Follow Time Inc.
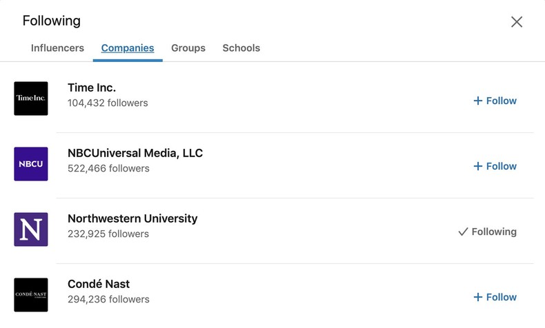Viewport: 545px width, 328px height. pyautogui.click(x=495, y=101)
